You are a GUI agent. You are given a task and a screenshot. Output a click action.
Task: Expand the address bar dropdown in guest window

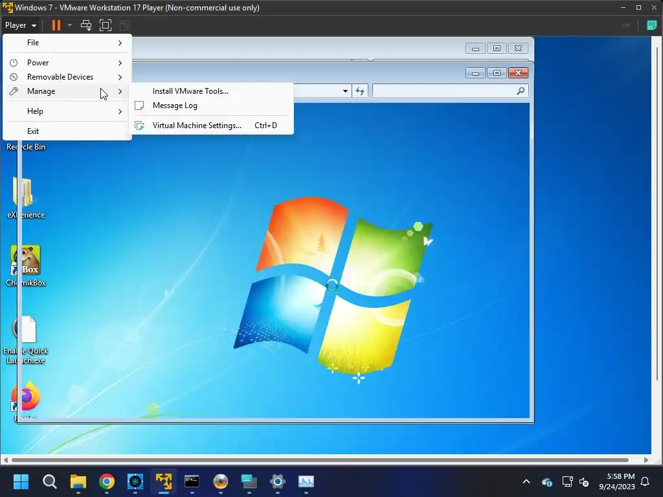345,91
